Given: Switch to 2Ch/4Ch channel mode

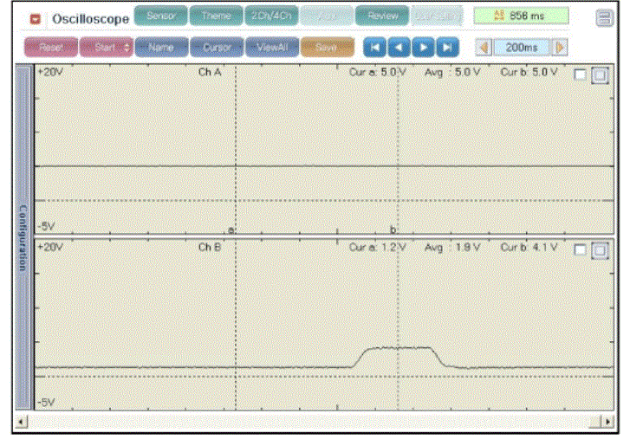Looking at the screenshot, I should pos(270,16).
